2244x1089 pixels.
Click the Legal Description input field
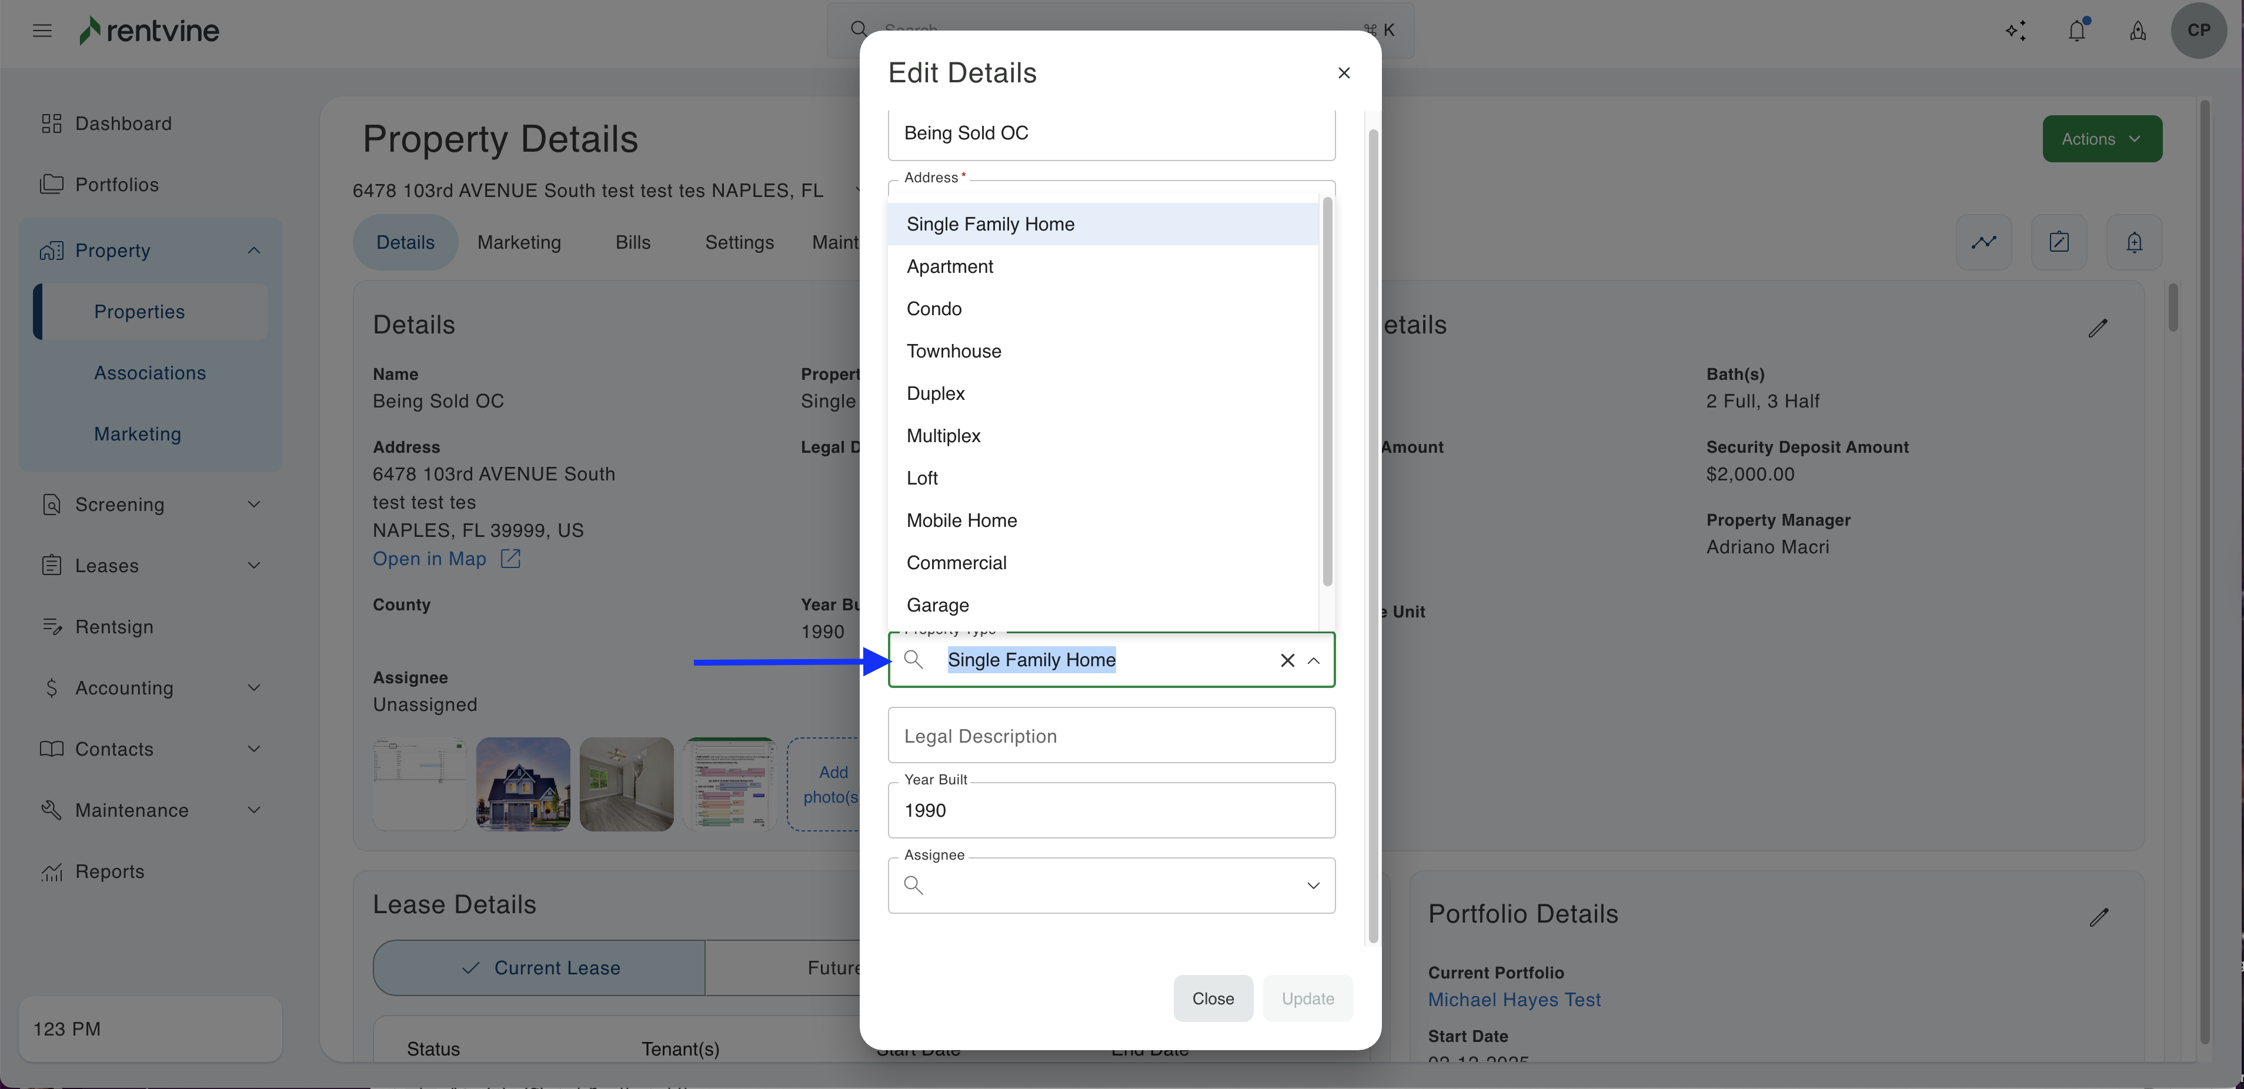1111,736
